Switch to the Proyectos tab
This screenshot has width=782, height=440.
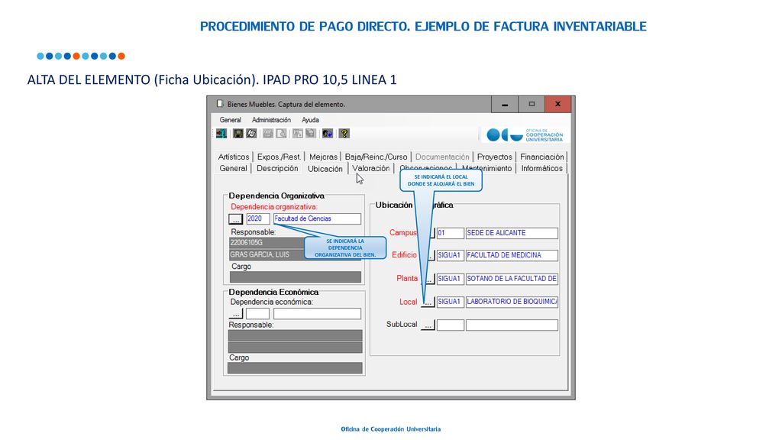[495, 157]
